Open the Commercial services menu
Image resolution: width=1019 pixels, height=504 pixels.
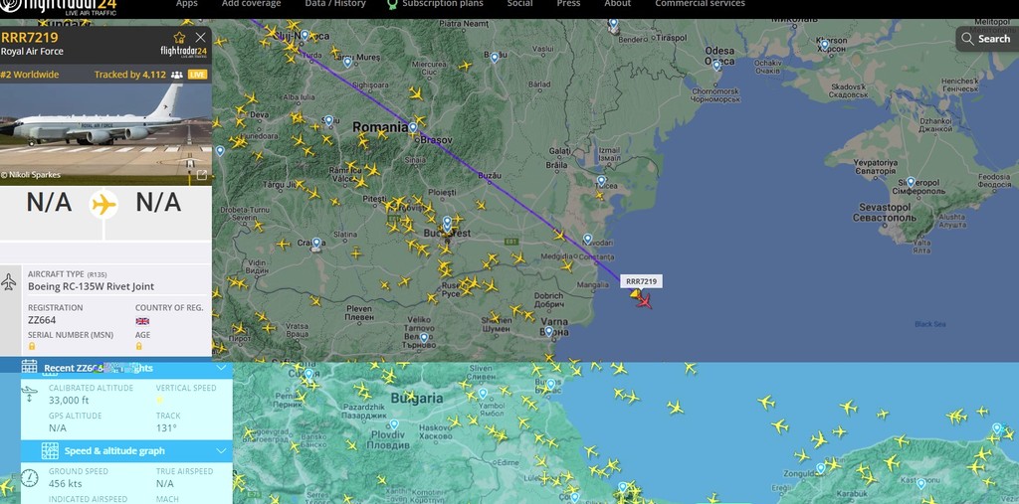pos(700,4)
